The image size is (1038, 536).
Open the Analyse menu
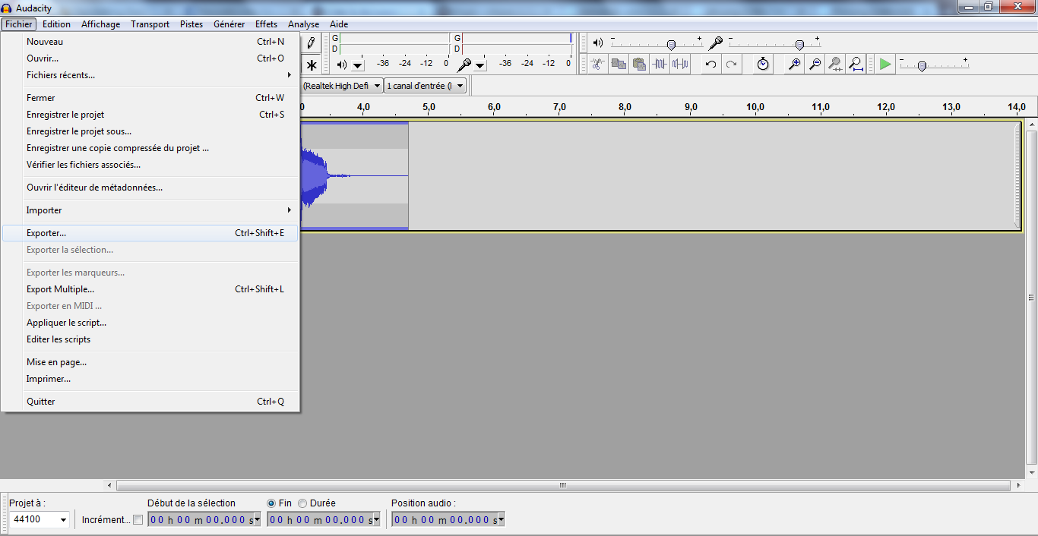(x=303, y=24)
